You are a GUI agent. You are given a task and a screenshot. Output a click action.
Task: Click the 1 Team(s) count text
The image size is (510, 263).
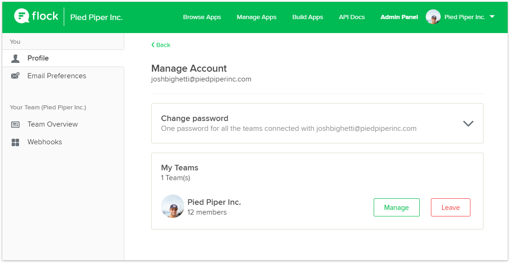[x=175, y=178]
